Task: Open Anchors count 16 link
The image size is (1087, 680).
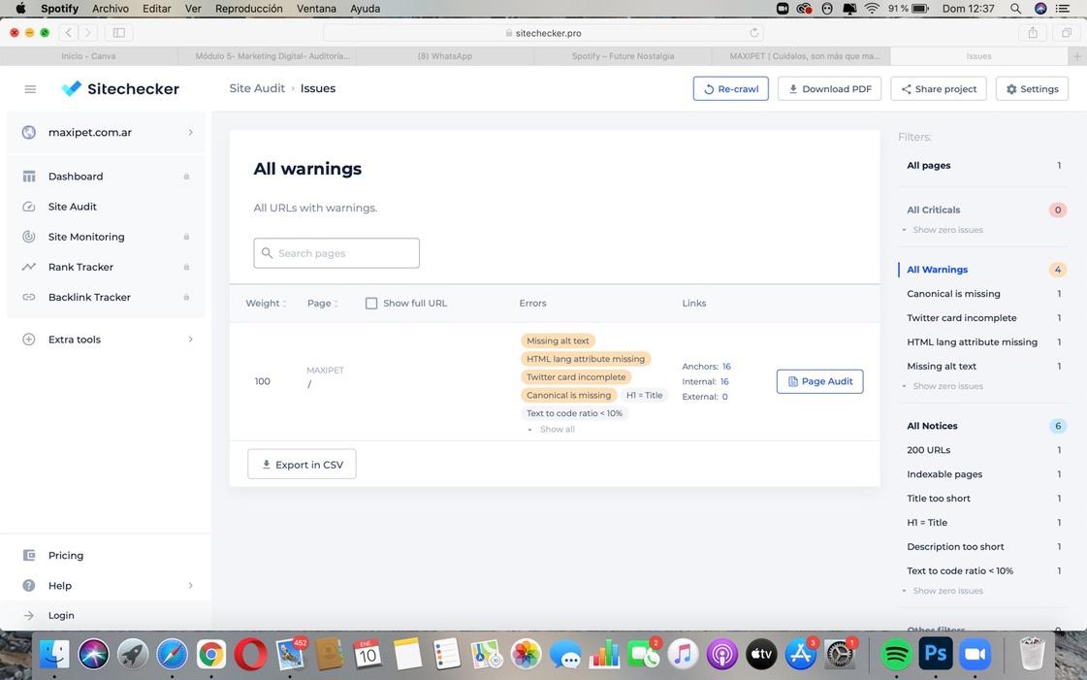Action: 726,366
